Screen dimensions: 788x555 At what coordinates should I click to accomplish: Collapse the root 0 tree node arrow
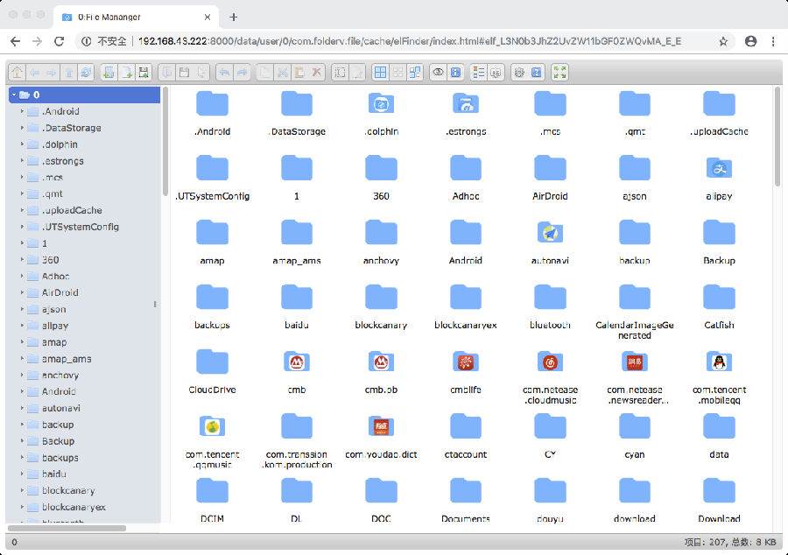pyautogui.click(x=14, y=95)
